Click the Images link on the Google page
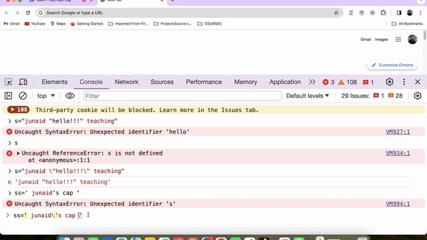This screenshot has height=240, width=427. tap(381, 39)
